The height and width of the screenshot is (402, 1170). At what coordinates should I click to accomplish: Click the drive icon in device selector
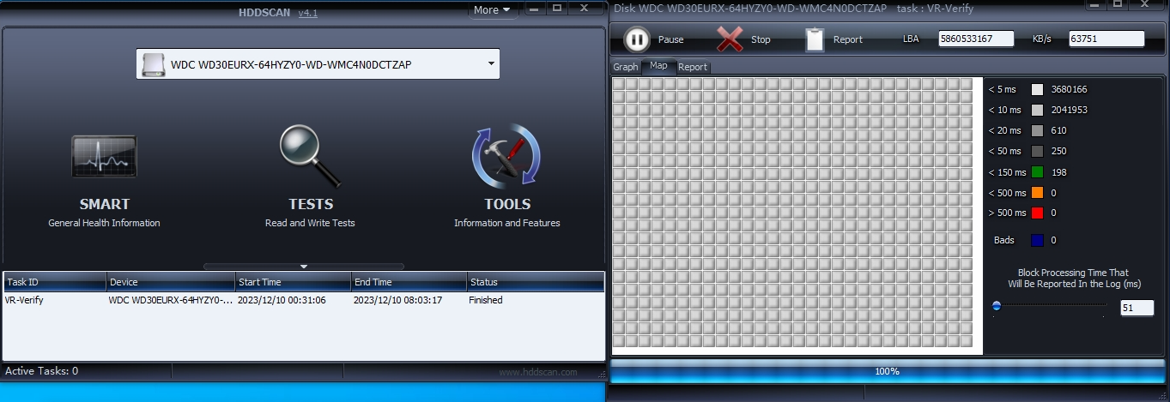click(x=154, y=64)
